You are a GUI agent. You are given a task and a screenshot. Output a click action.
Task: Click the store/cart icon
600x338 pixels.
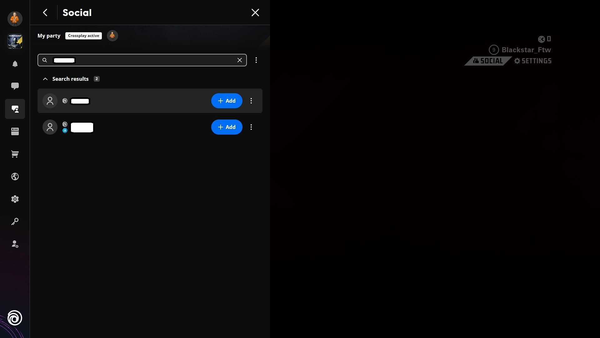(15, 154)
